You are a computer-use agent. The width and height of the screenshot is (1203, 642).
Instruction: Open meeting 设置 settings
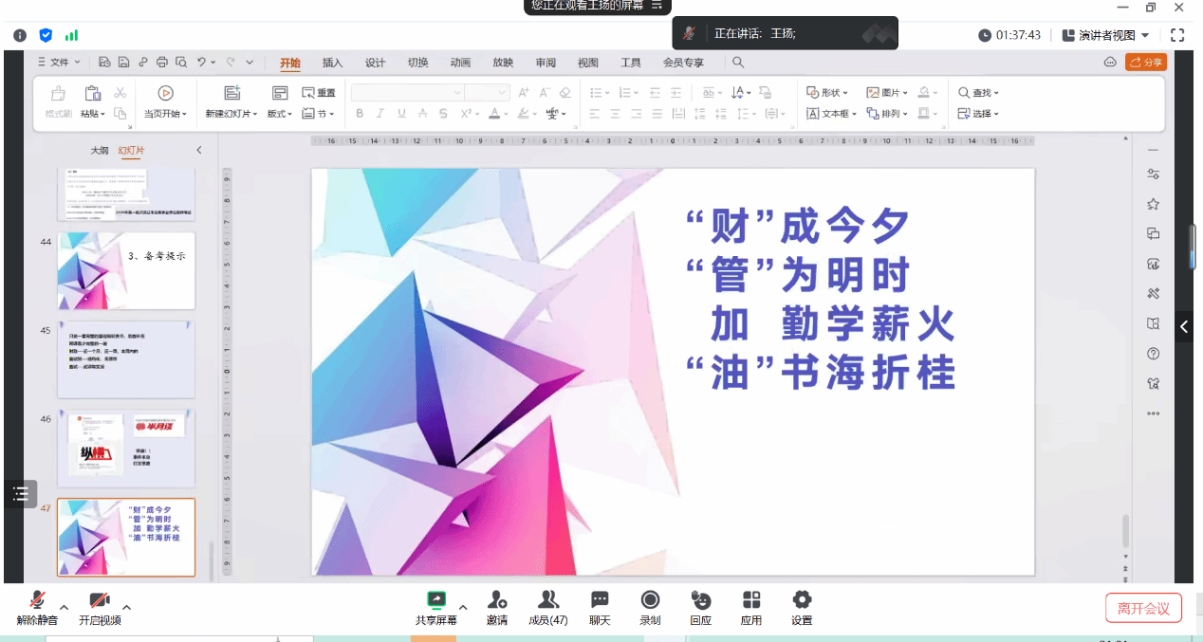(x=802, y=607)
